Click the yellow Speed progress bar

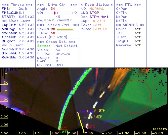point(66,29)
